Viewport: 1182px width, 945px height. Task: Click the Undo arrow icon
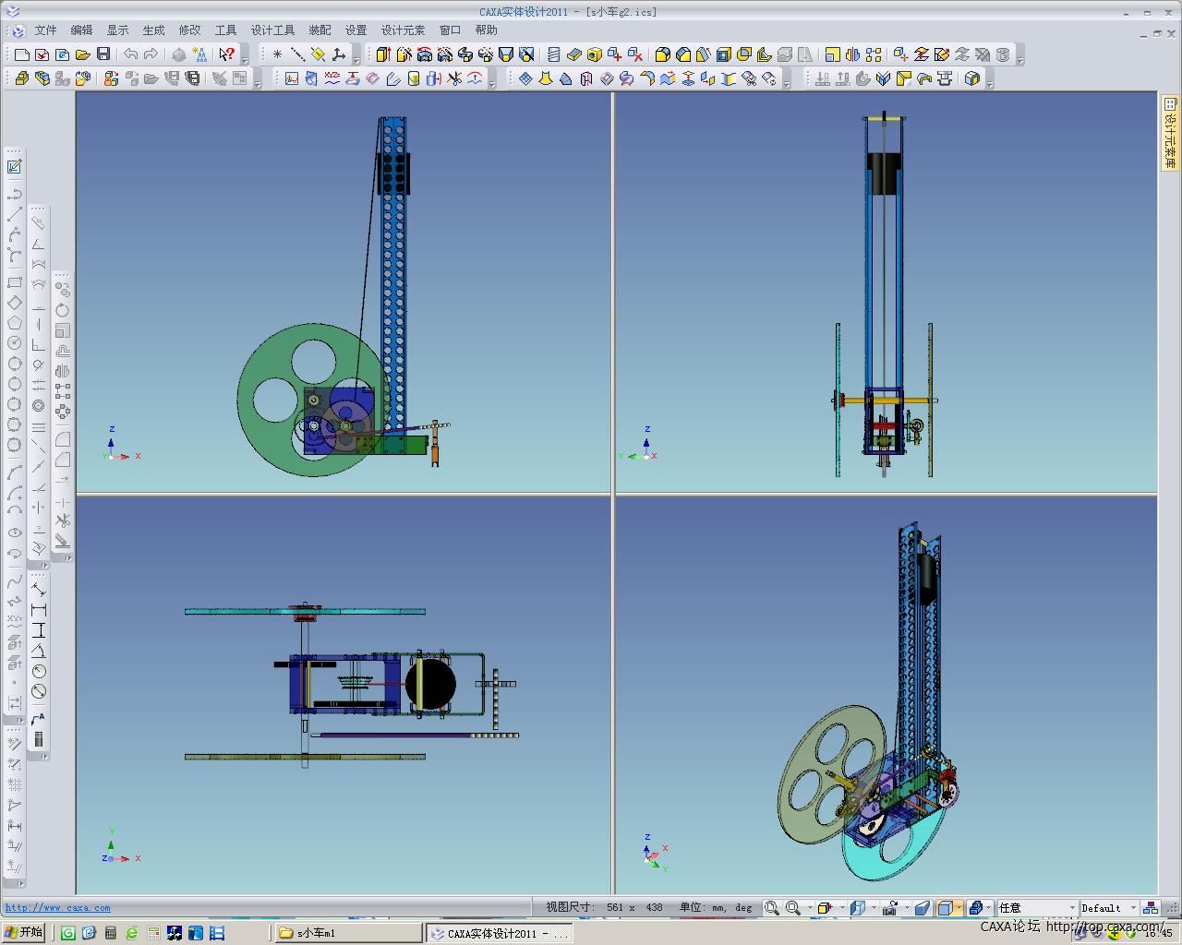(x=130, y=54)
